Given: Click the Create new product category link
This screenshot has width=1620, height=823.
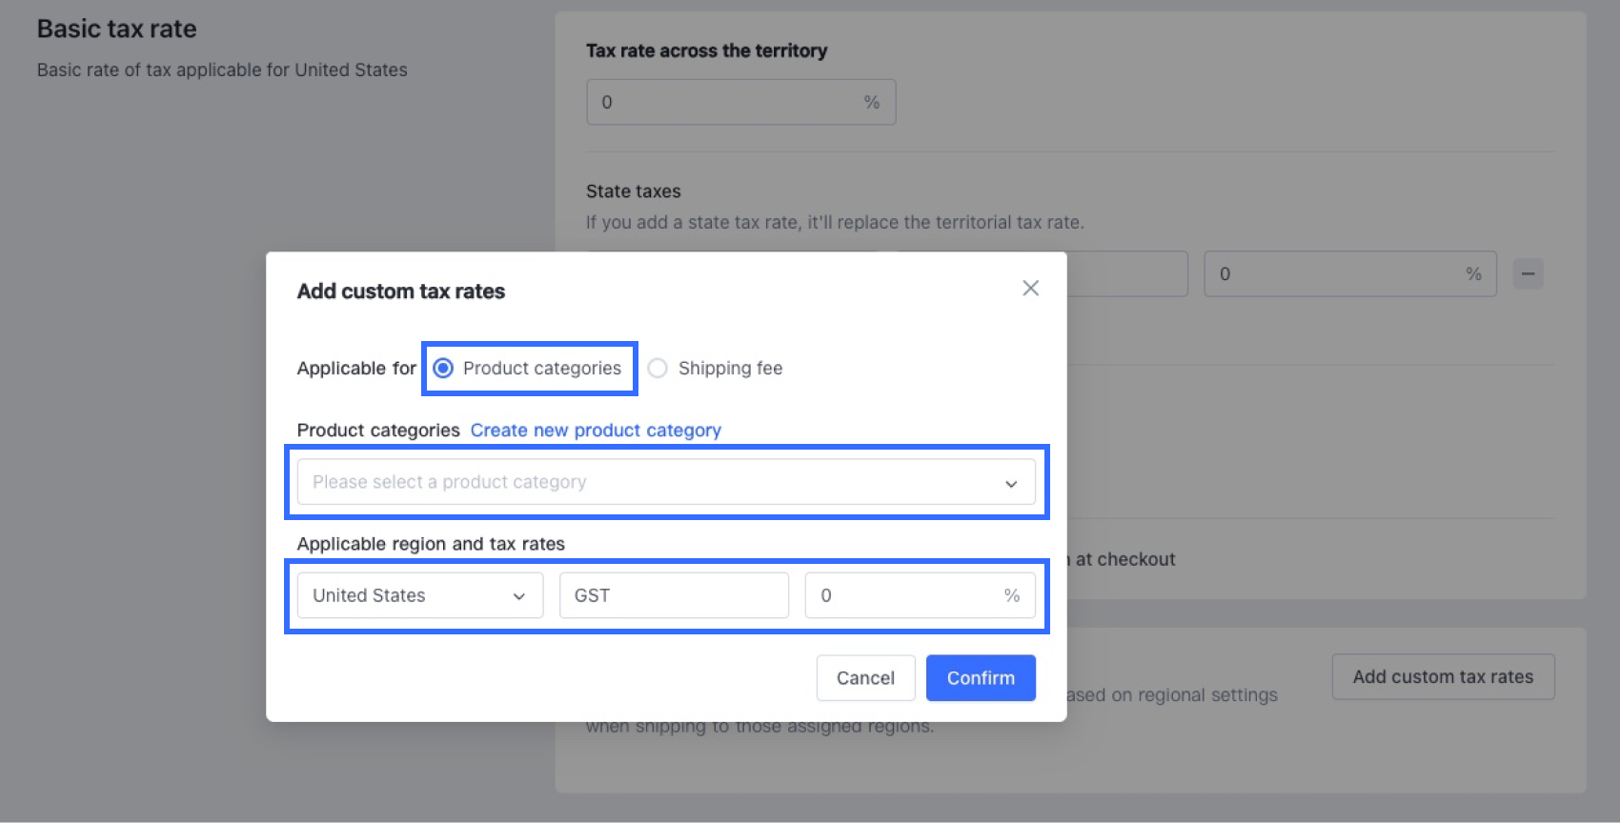Looking at the screenshot, I should pos(596,430).
